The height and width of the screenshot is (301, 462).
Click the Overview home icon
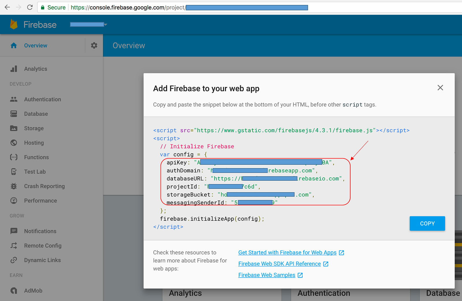(x=14, y=46)
